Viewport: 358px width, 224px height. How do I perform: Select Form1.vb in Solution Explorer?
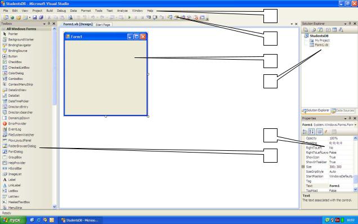coord(321,45)
